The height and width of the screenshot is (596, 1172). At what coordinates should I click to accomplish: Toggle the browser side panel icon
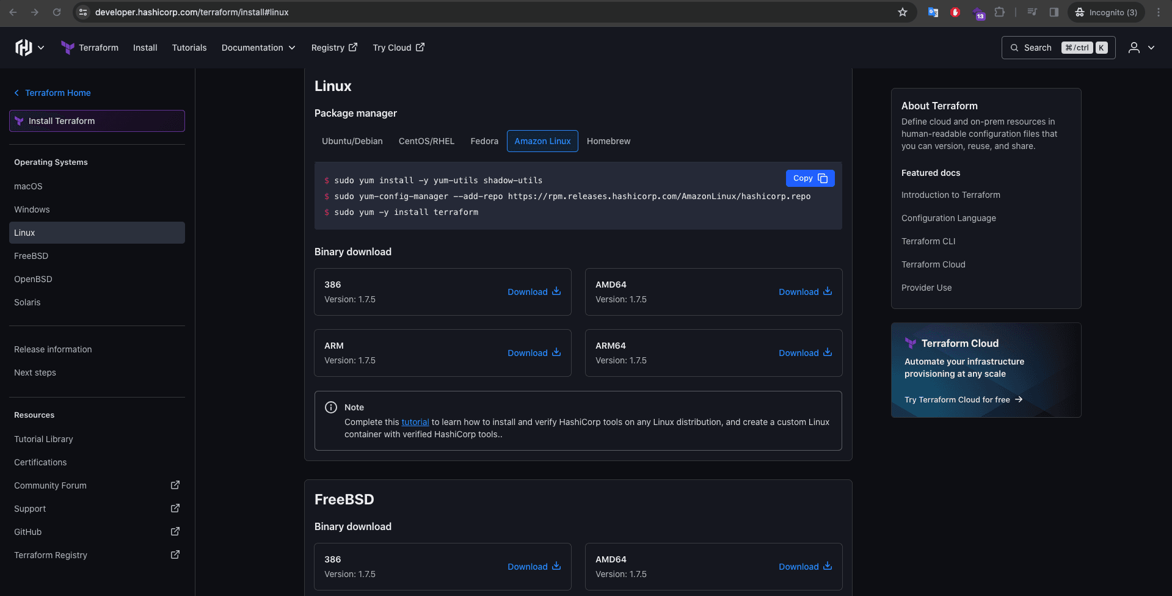(x=1054, y=12)
